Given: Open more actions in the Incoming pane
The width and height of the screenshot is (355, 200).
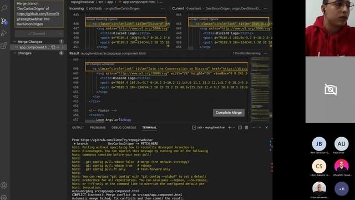Looking at the screenshot, I should tap(163, 8).
